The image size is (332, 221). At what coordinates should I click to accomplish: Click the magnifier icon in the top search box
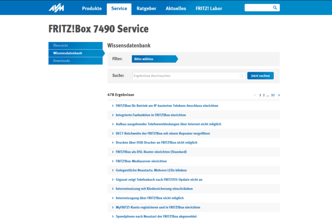275,8
